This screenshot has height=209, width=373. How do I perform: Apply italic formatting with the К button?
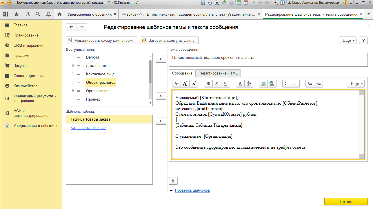click(x=216, y=83)
